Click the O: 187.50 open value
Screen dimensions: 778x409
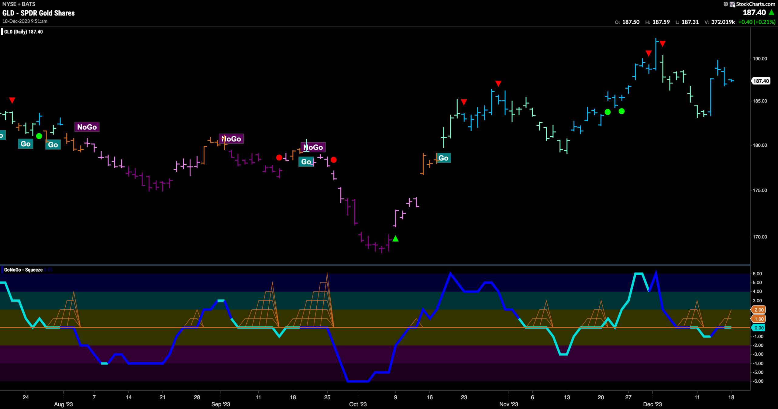click(x=627, y=22)
